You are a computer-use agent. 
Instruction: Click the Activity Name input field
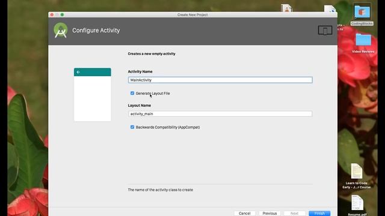[x=220, y=80]
